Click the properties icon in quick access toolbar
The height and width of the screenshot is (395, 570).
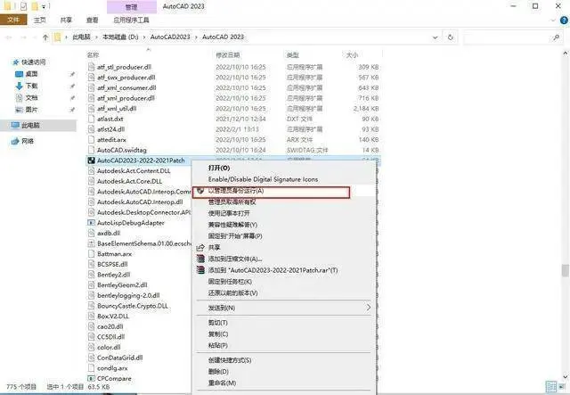click(x=24, y=6)
